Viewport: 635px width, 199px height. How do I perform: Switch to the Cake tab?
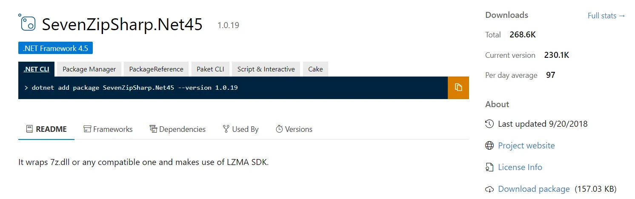pos(315,69)
